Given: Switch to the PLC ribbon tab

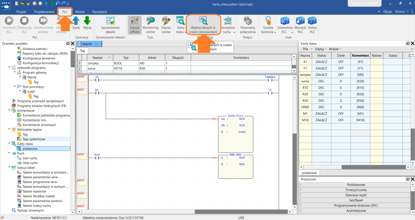Looking at the screenshot, I should (65, 12).
